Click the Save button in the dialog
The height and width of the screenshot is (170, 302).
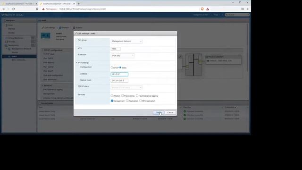click(x=159, y=112)
